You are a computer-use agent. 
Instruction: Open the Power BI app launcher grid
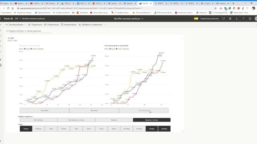[0, 19]
